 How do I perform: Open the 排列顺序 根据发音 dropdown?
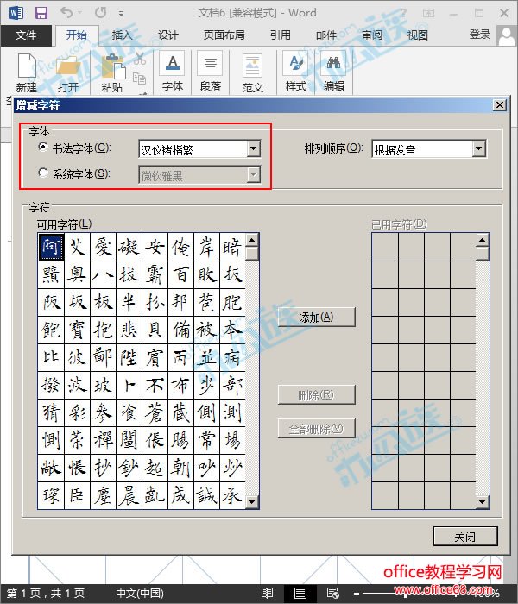[478, 148]
